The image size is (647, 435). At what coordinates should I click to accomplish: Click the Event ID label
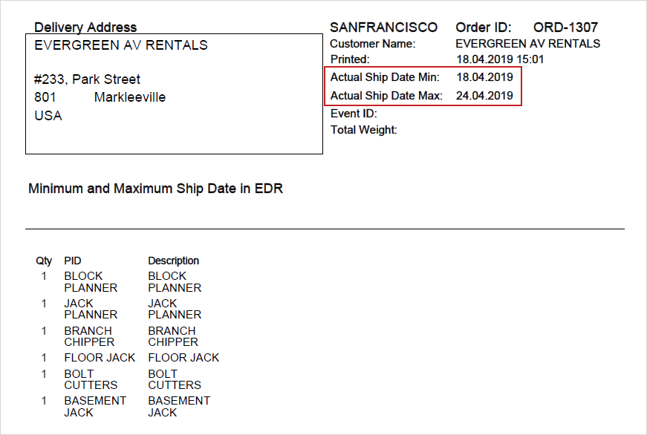pyautogui.click(x=354, y=114)
